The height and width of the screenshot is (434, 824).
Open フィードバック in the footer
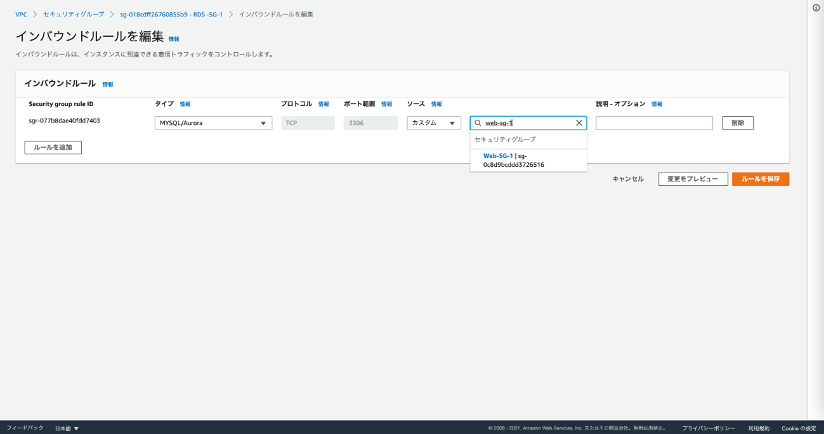[25, 428]
